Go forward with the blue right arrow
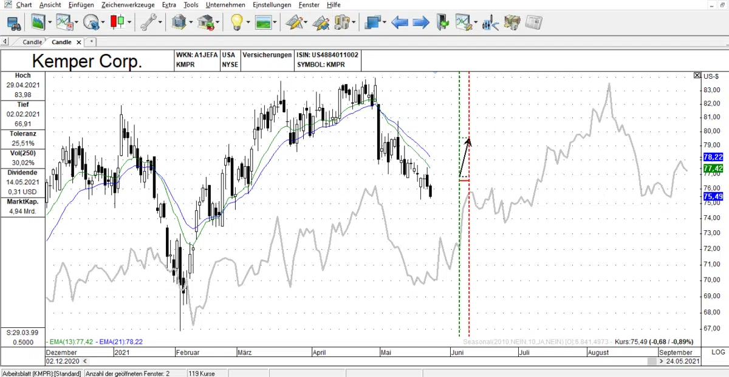Screen dimensions: 729x377 (x=421, y=23)
